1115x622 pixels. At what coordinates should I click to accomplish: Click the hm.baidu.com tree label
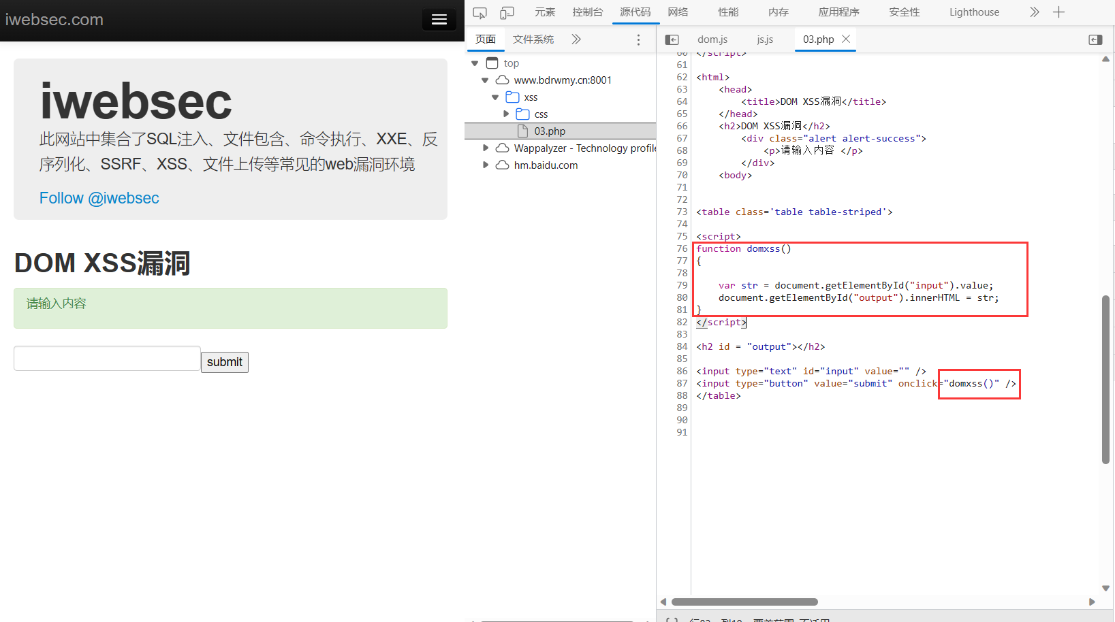546,165
